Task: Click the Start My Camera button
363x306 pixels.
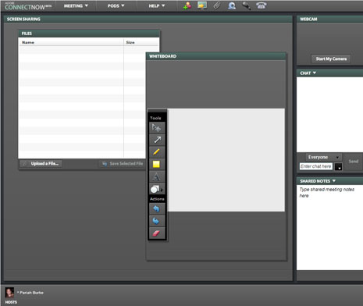Action: tap(331, 59)
